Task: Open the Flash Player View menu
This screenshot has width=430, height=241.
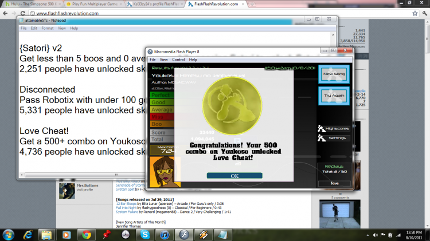Action: [x=164, y=60]
